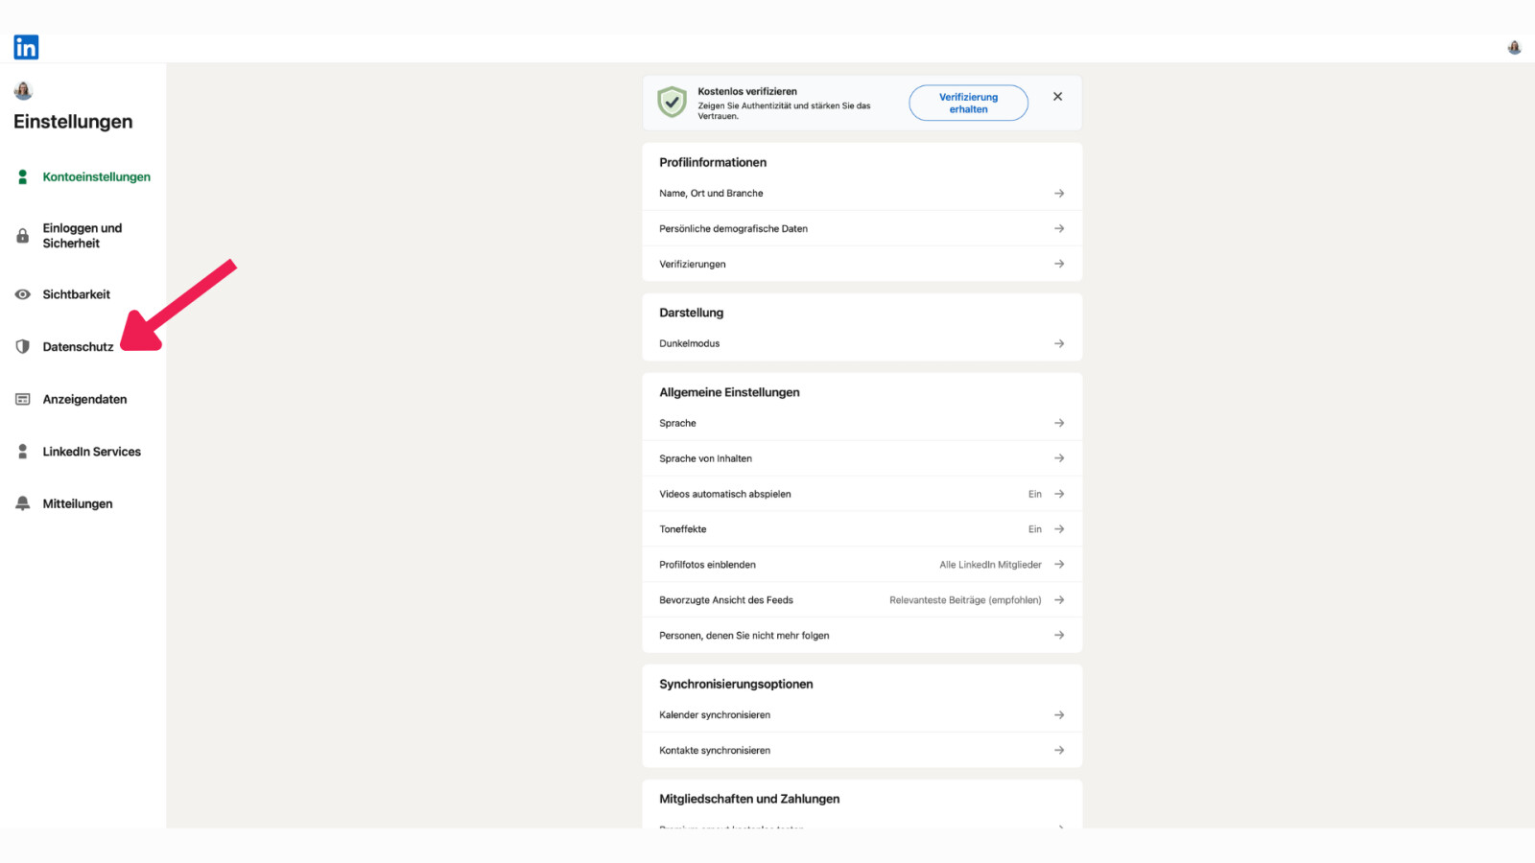This screenshot has width=1535, height=863.
Task: Switch to LinkedIn Services section
Action: [x=91, y=451]
